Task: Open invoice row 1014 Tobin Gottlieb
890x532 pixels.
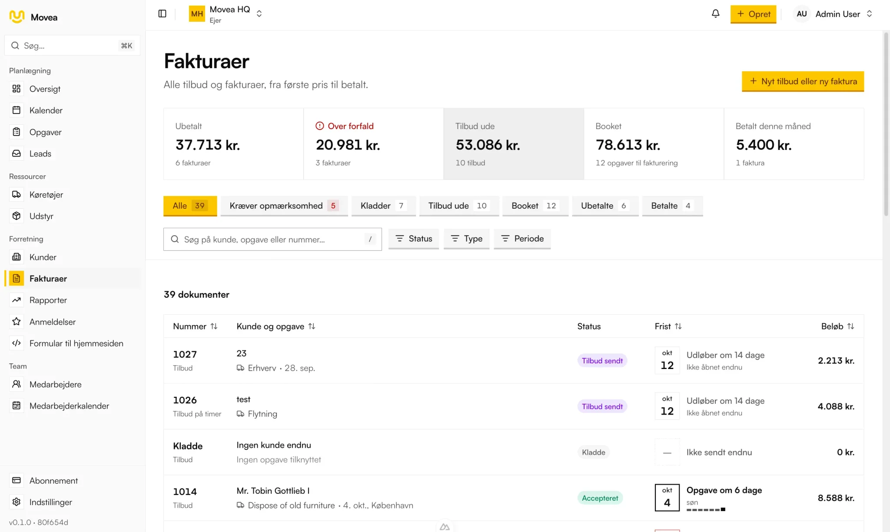Action: 514,498
